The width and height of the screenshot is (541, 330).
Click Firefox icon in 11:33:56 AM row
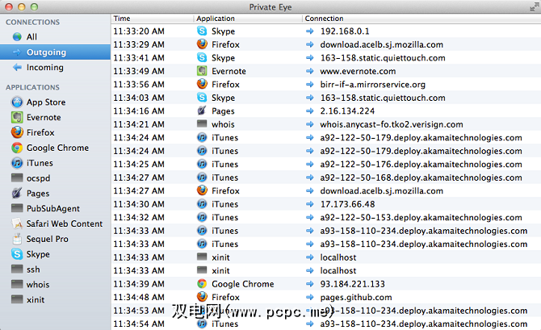click(202, 84)
